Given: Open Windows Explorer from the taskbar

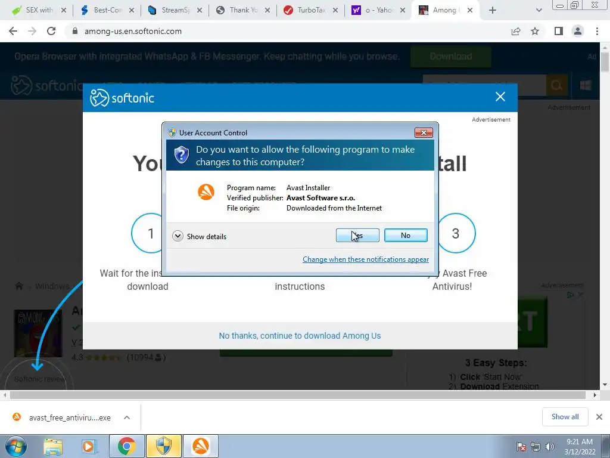Looking at the screenshot, I should pyautogui.click(x=53, y=446).
